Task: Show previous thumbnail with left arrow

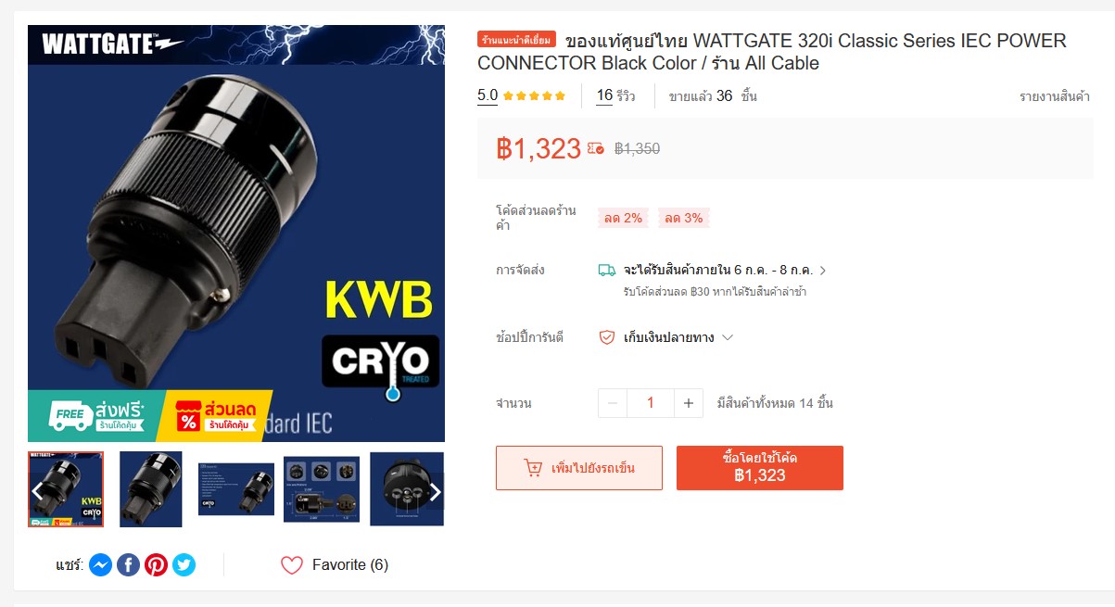Action: tap(38, 491)
